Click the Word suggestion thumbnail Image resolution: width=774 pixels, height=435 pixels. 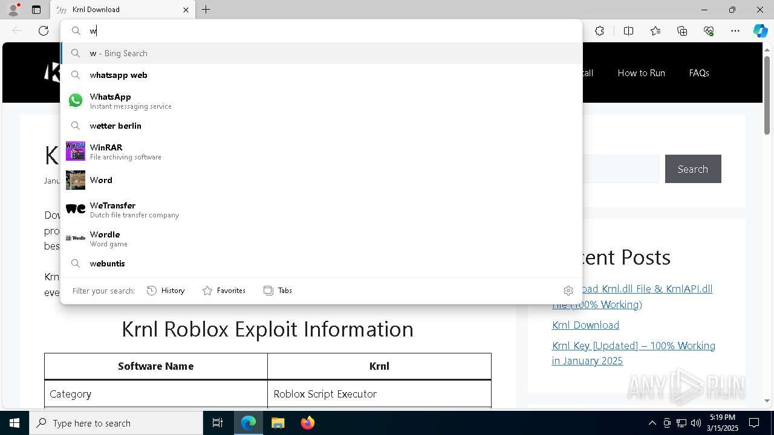pos(76,180)
